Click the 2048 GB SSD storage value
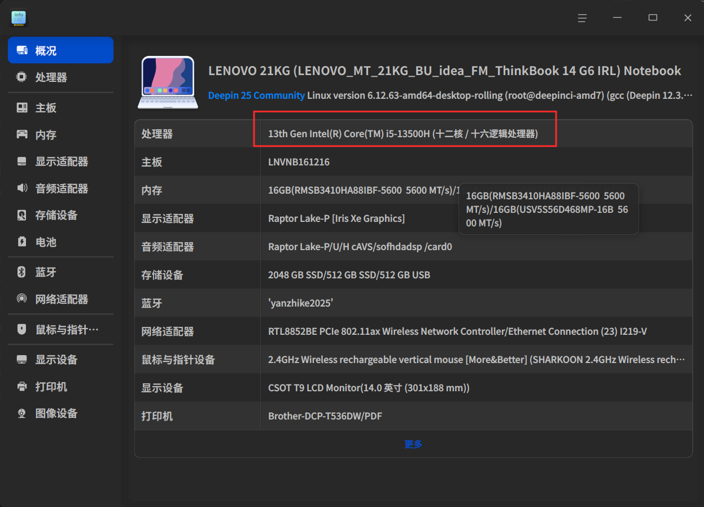 tap(349, 275)
